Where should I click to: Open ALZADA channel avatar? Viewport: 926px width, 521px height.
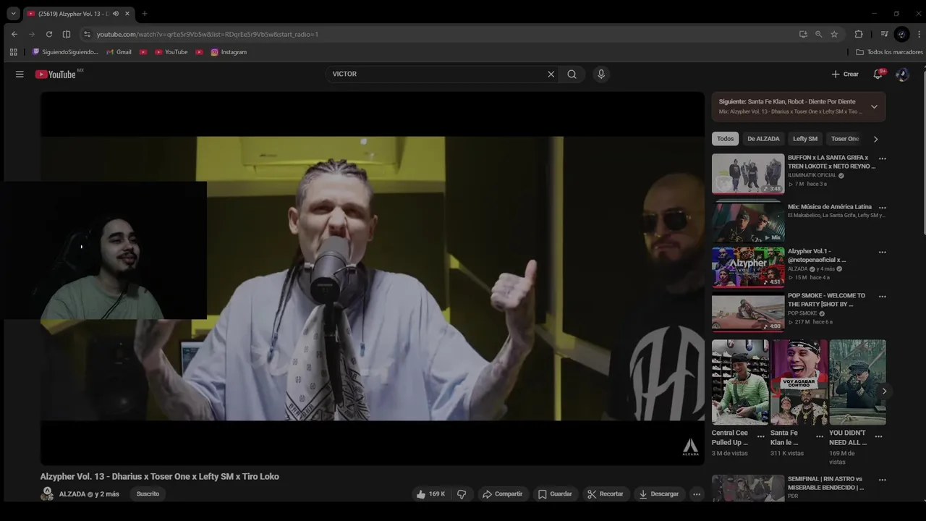[x=47, y=494]
